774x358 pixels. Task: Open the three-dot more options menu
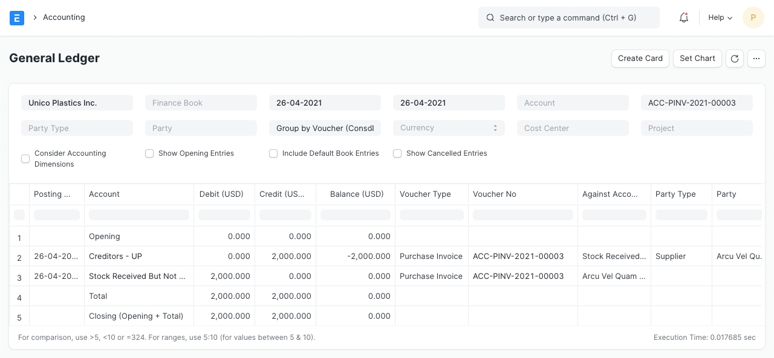[x=756, y=59]
